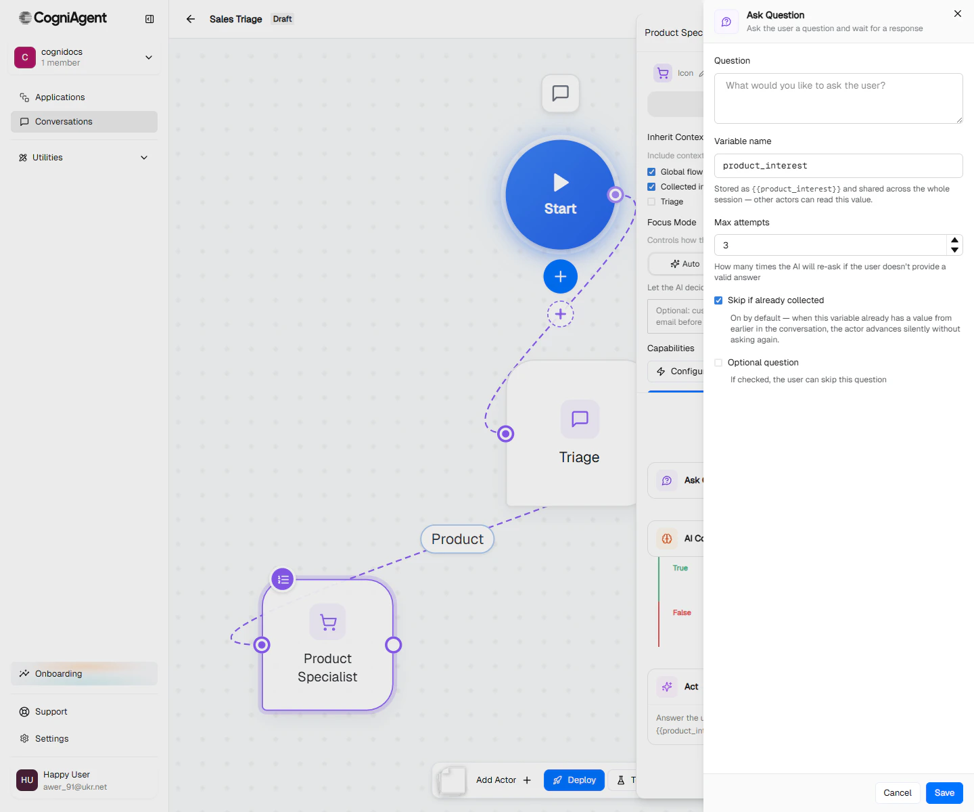Click the CogniAgent logo

click(x=63, y=18)
